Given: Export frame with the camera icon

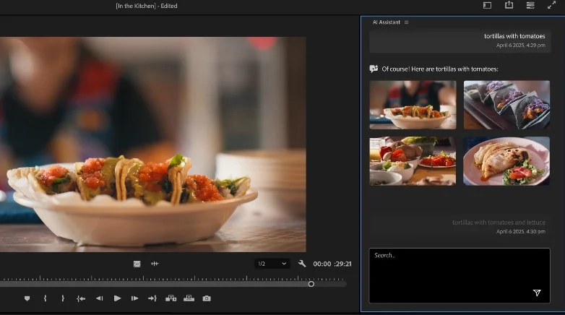Looking at the screenshot, I should click(x=207, y=298).
